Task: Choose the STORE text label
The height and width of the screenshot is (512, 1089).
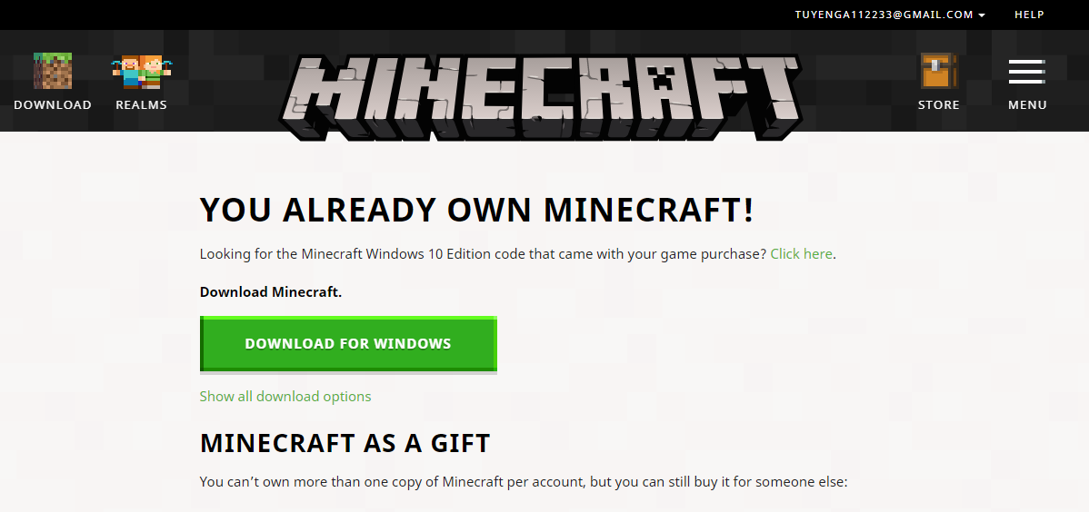Action: click(x=939, y=104)
